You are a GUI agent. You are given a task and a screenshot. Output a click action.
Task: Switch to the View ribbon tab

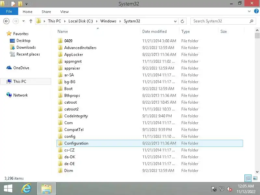coord(64,12)
